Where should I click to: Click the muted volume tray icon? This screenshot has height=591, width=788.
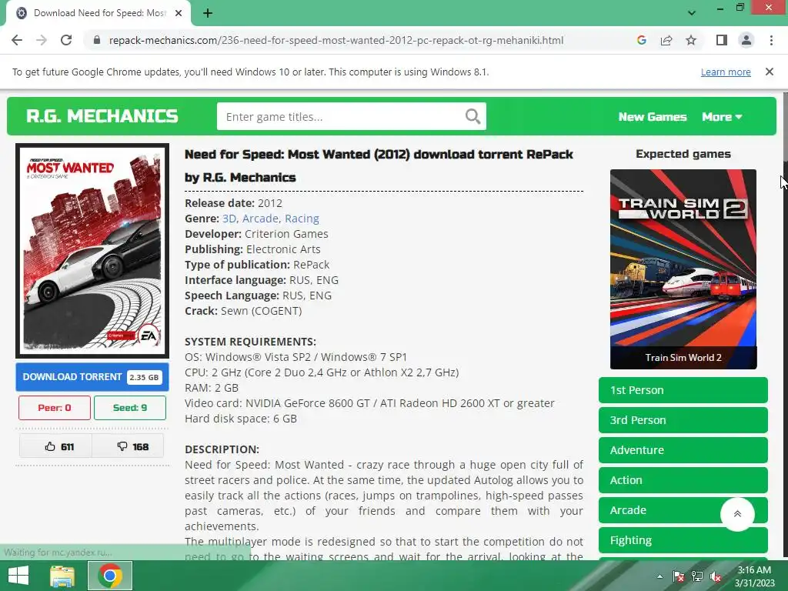tap(716, 576)
